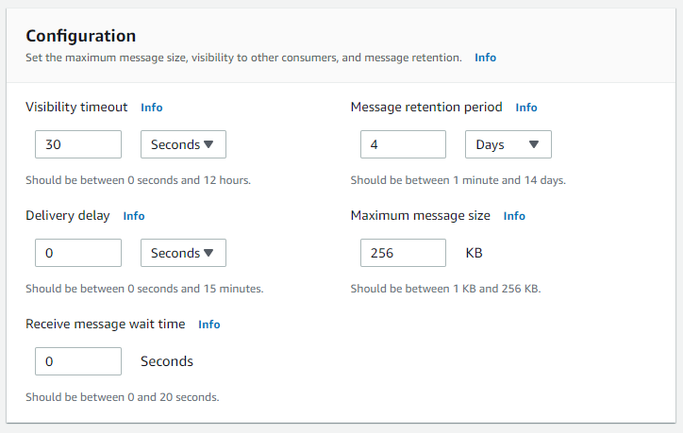Open Info link for Delivery delay

134,216
